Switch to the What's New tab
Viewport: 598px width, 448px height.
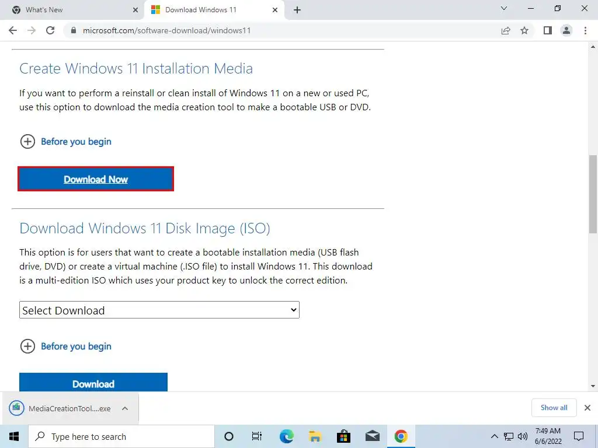coord(72,10)
